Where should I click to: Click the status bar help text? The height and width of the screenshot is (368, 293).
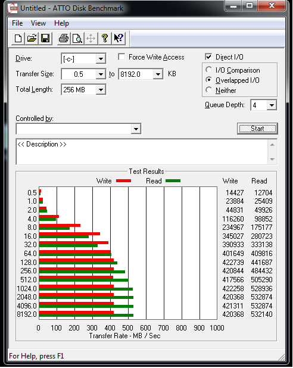tap(36, 356)
